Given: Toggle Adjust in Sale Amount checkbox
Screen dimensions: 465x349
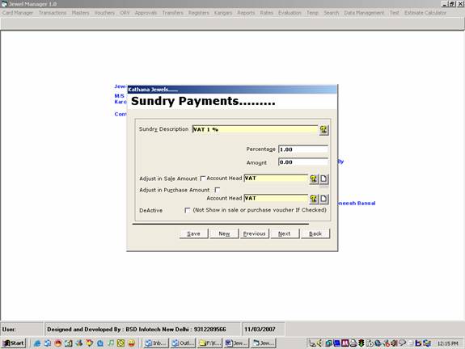Looking at the screenshot, I should click(x=203, y=179).
